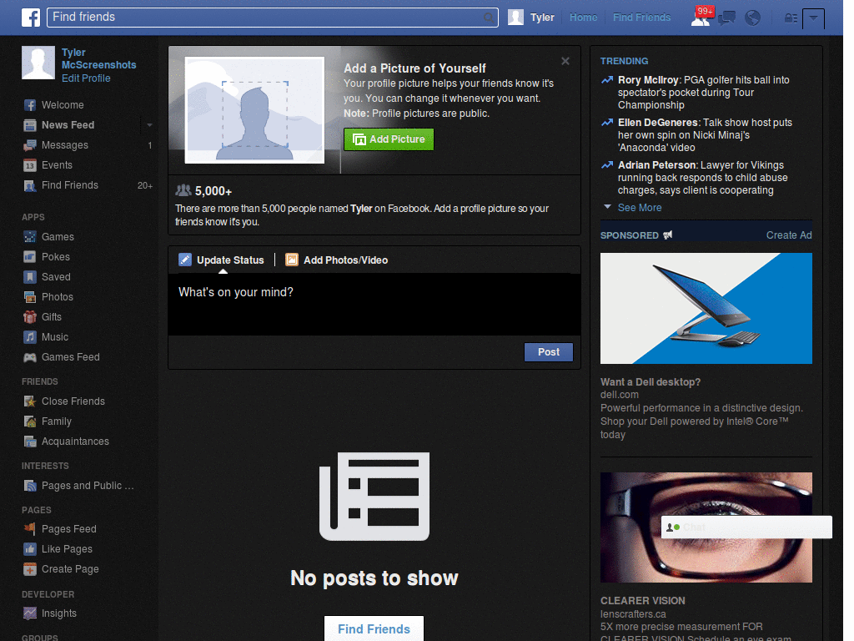Click the Family list icon

[x=30, y=421]
